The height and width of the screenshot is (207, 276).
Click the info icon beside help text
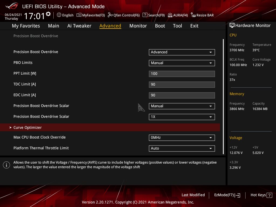click(x=6, y=165)
